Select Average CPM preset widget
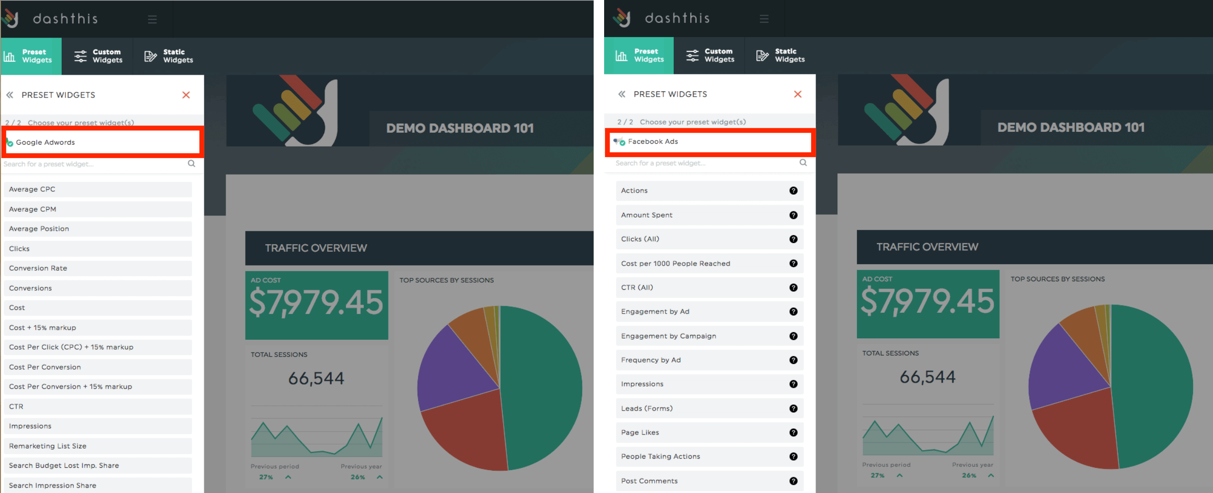 tap(98, 209)
